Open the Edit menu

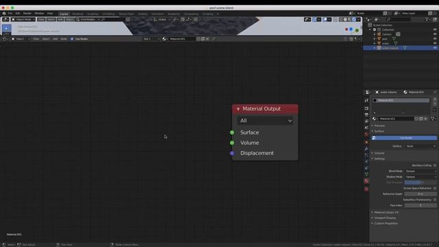18,13
